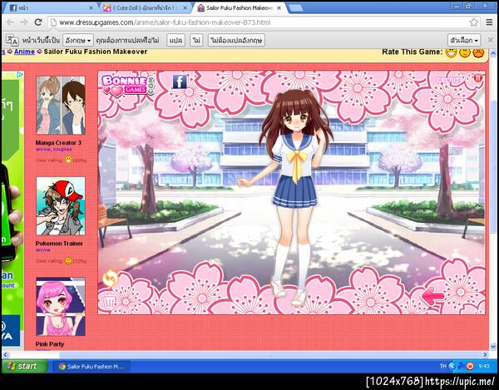
Task: Click the orange reset/refresh arrows icon
Action: [110, 278]
